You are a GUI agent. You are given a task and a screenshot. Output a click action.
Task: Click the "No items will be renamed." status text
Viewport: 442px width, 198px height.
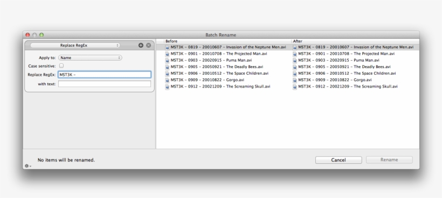pos(66,160)
